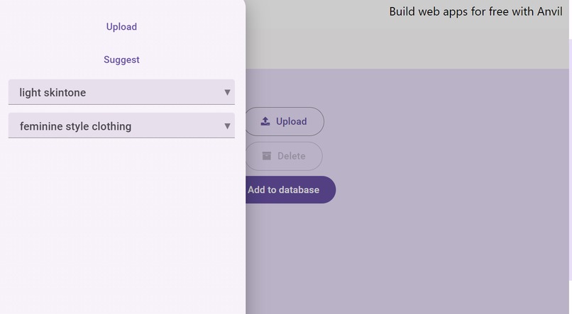Click the word Anvil in the top banner
The height and width of the screenshot is (314, 572).
(x=550, y=11)
